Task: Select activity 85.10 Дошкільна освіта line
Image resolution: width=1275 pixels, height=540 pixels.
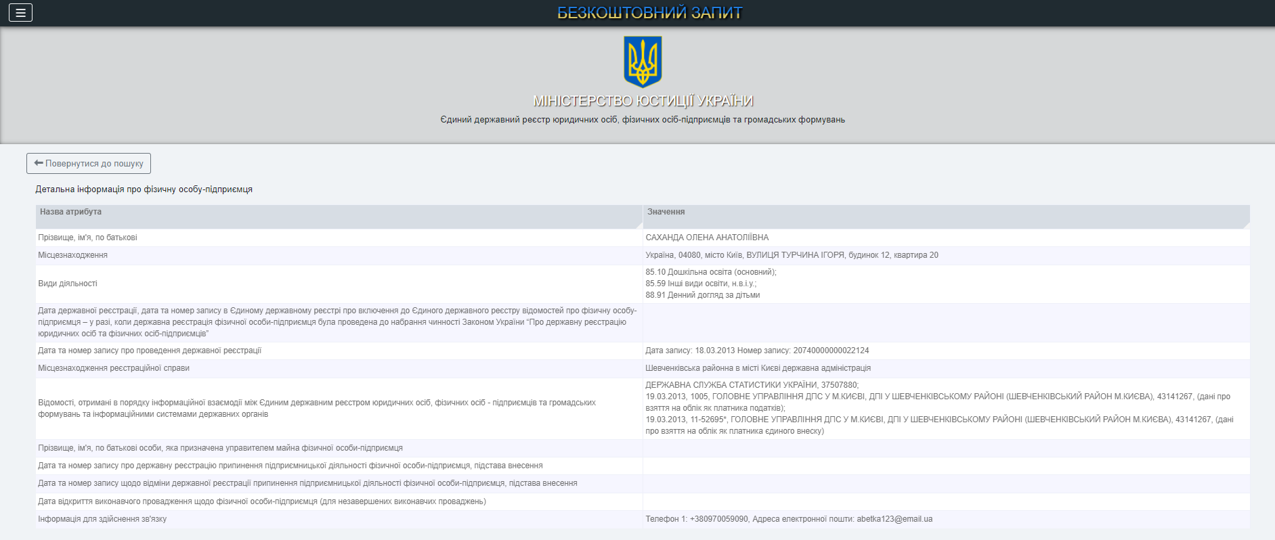Action: 710,272
